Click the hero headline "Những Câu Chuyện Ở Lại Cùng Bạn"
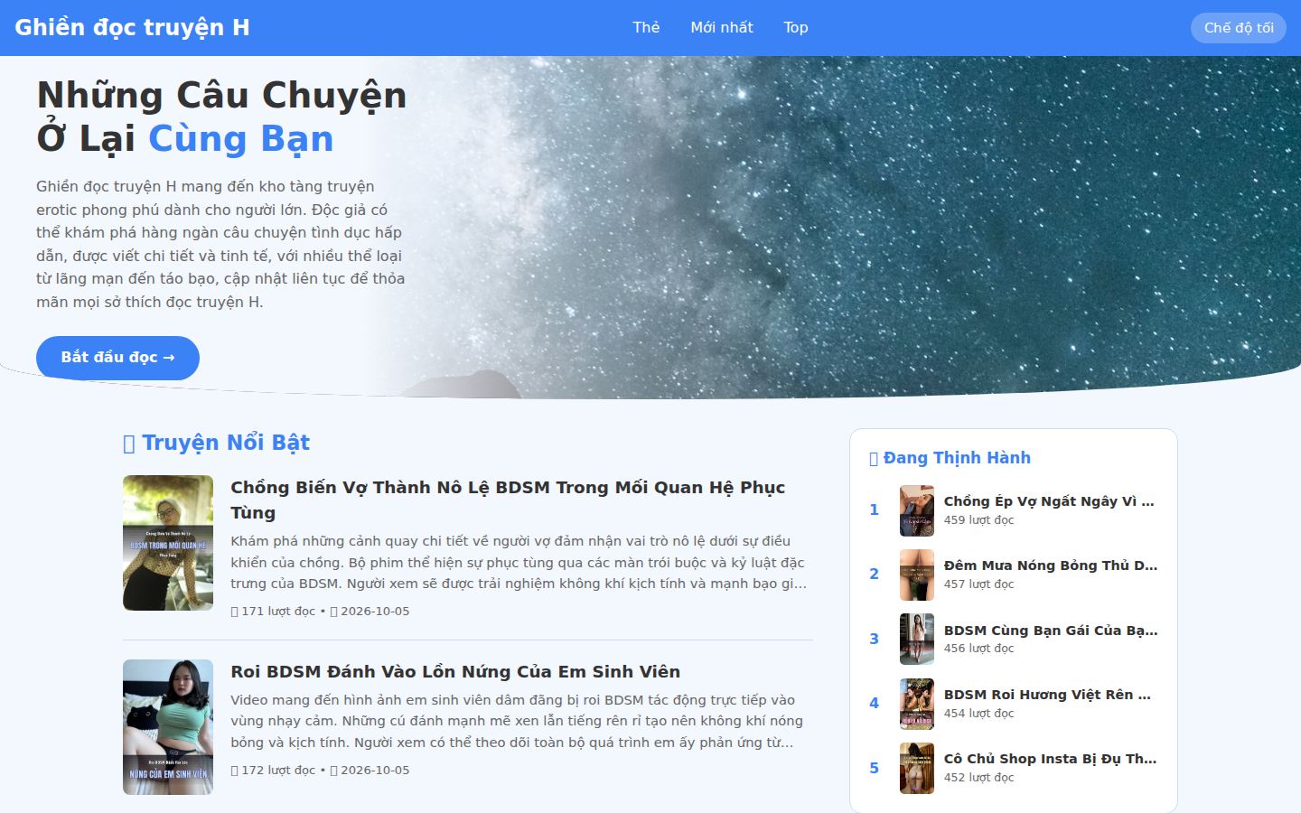The image size is (1301, 813). (221, 117)
